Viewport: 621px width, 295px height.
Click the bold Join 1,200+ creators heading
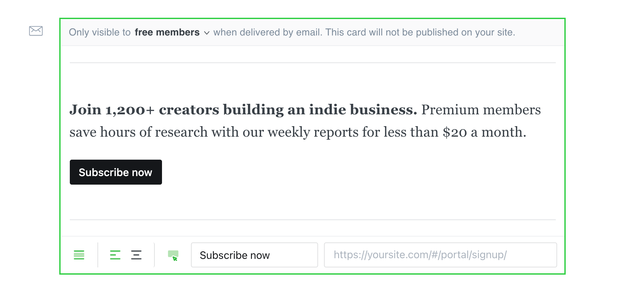tap(244, 109)
